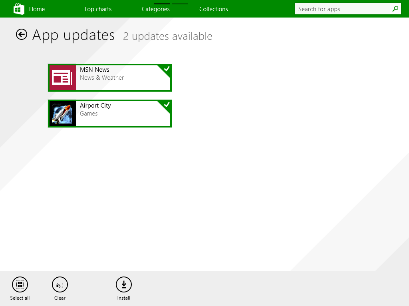Click the App updates heading
409x306 pixels.
pos(73,35)
